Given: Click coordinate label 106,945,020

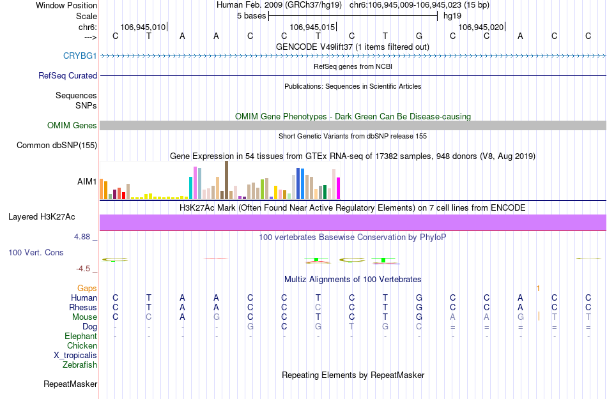Looking at the screenshot, I should [480, 27].
